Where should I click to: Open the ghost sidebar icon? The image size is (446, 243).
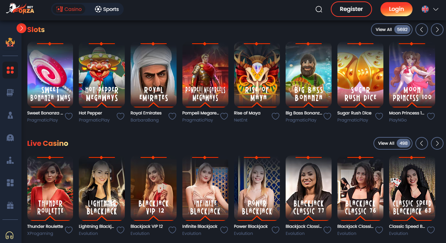[10, 138]
